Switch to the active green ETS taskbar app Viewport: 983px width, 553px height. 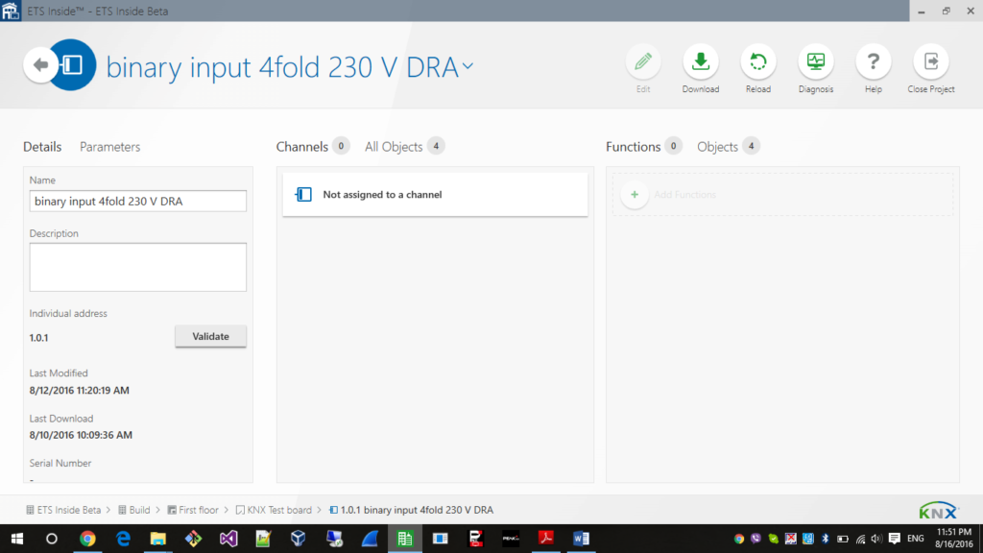[404, 539]
